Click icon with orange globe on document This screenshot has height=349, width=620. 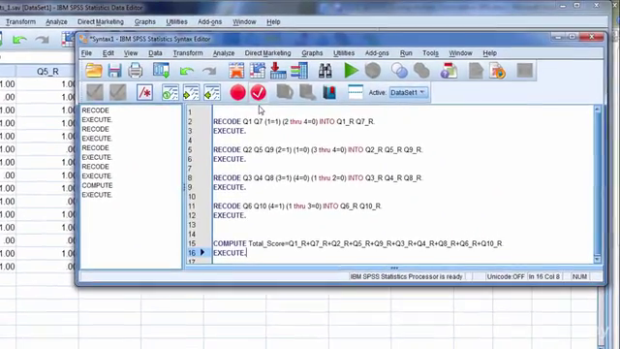pos(497,71)
